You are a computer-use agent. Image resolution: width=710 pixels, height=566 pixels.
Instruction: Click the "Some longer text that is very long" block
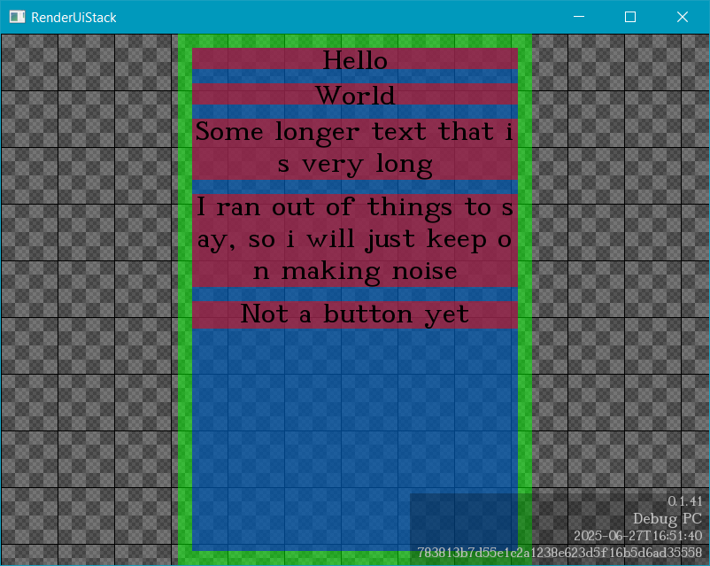click(355, 149)
